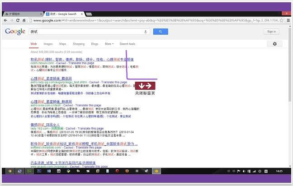
Task: Click the Sign in button
Action: coord(271,32)
